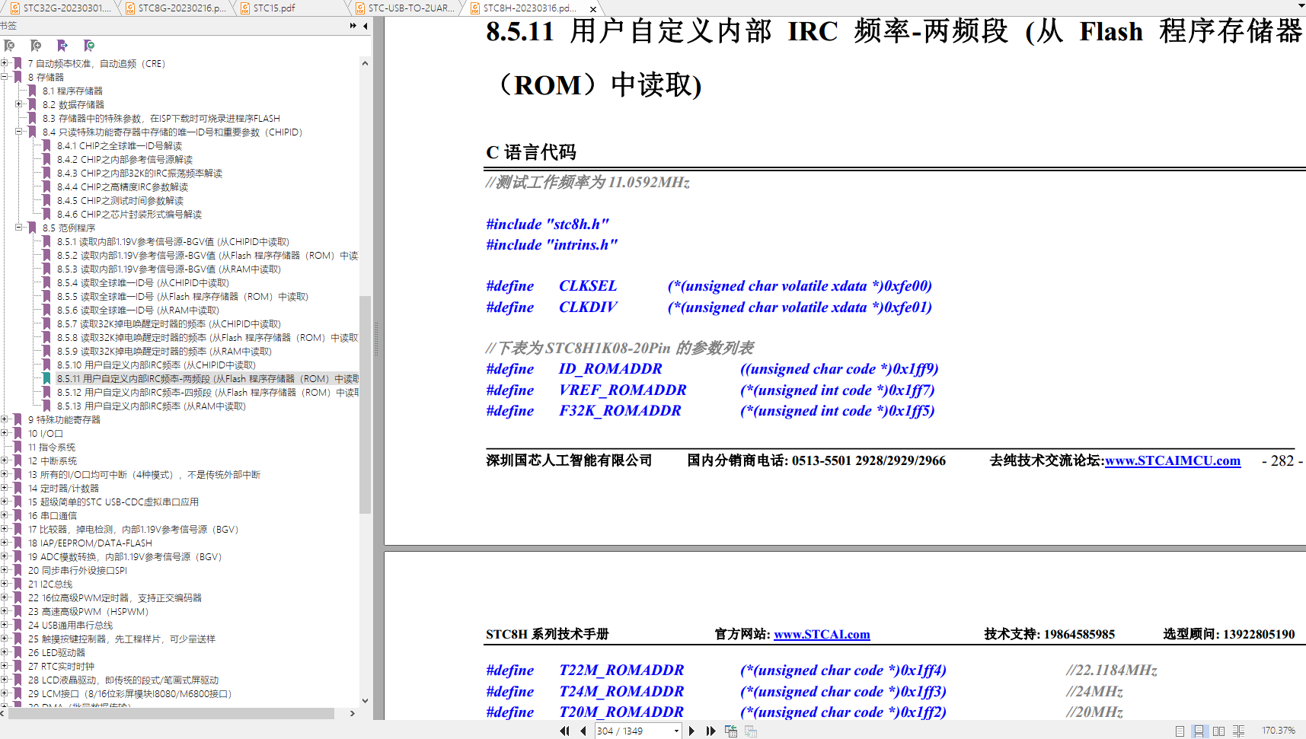Go to the first page

coord(564,731)
